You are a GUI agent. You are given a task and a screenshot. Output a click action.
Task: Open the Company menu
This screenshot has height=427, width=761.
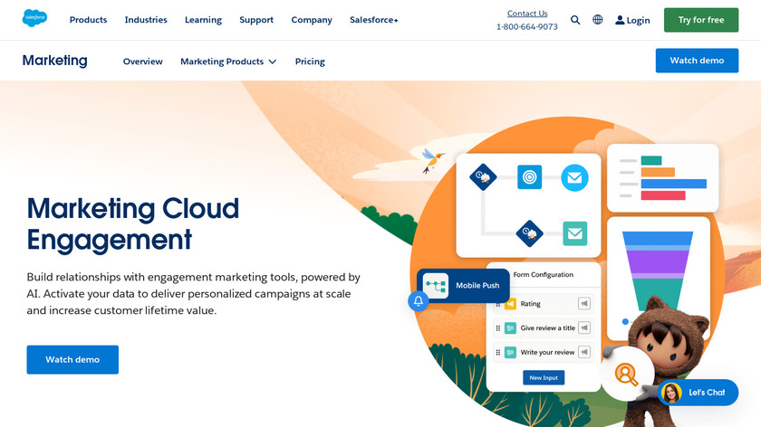pos(312,20)
